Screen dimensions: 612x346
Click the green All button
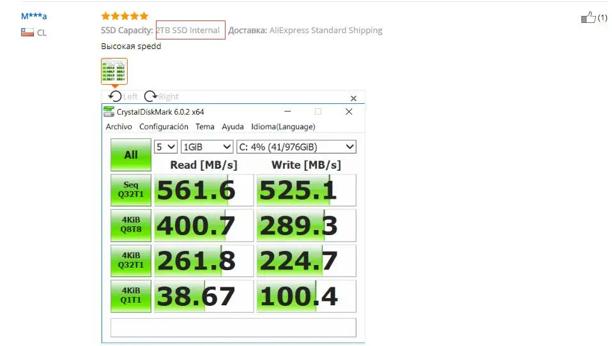tap(131, 155)
